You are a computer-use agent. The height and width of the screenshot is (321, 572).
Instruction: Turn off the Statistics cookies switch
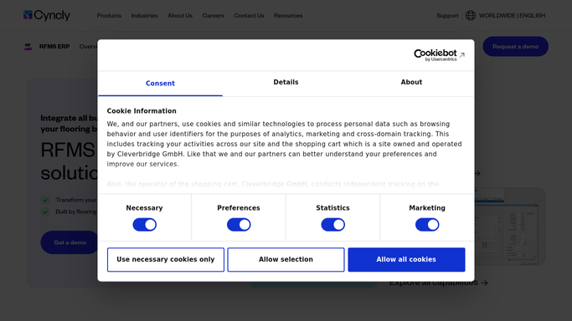coord(332,225)
